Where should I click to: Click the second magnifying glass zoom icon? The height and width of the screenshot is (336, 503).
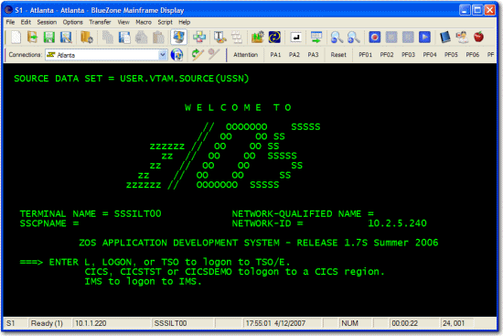354,38
